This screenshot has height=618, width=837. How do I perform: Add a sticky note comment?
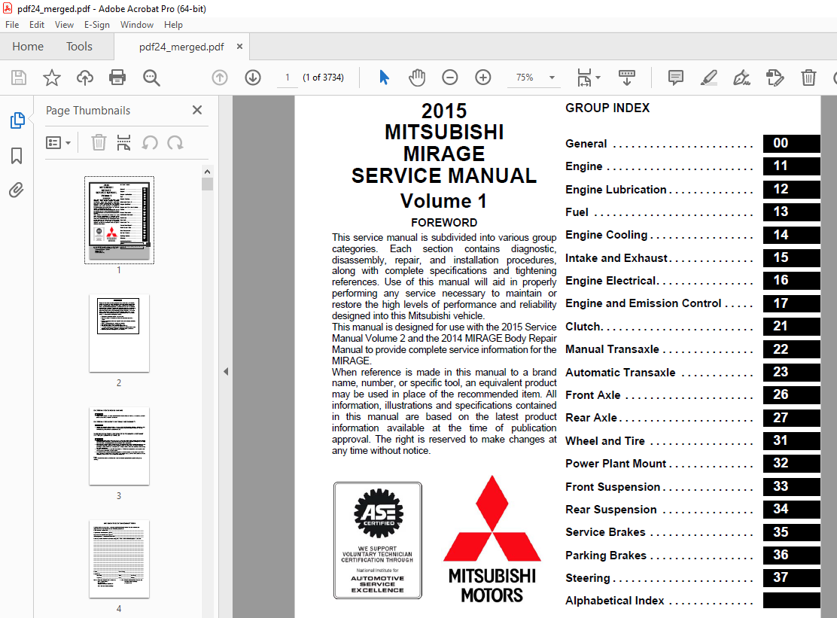[x=676, y=78]
